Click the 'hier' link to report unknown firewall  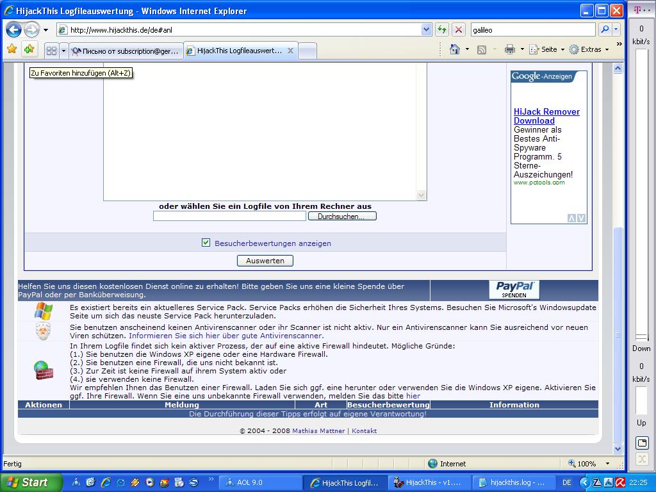pos(413,396)
